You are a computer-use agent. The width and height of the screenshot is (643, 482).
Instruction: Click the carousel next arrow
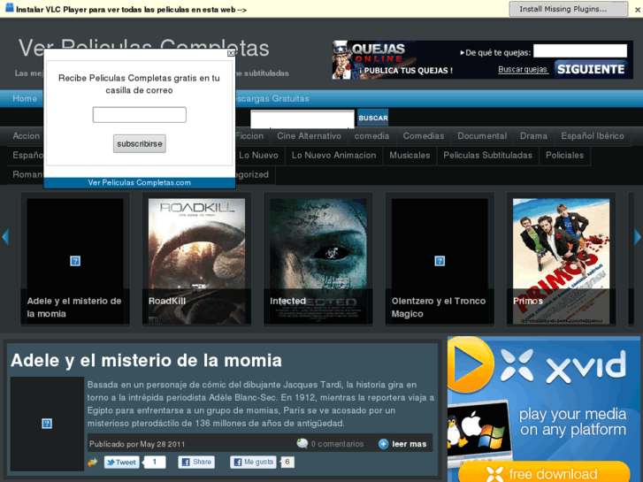(638, 237)
